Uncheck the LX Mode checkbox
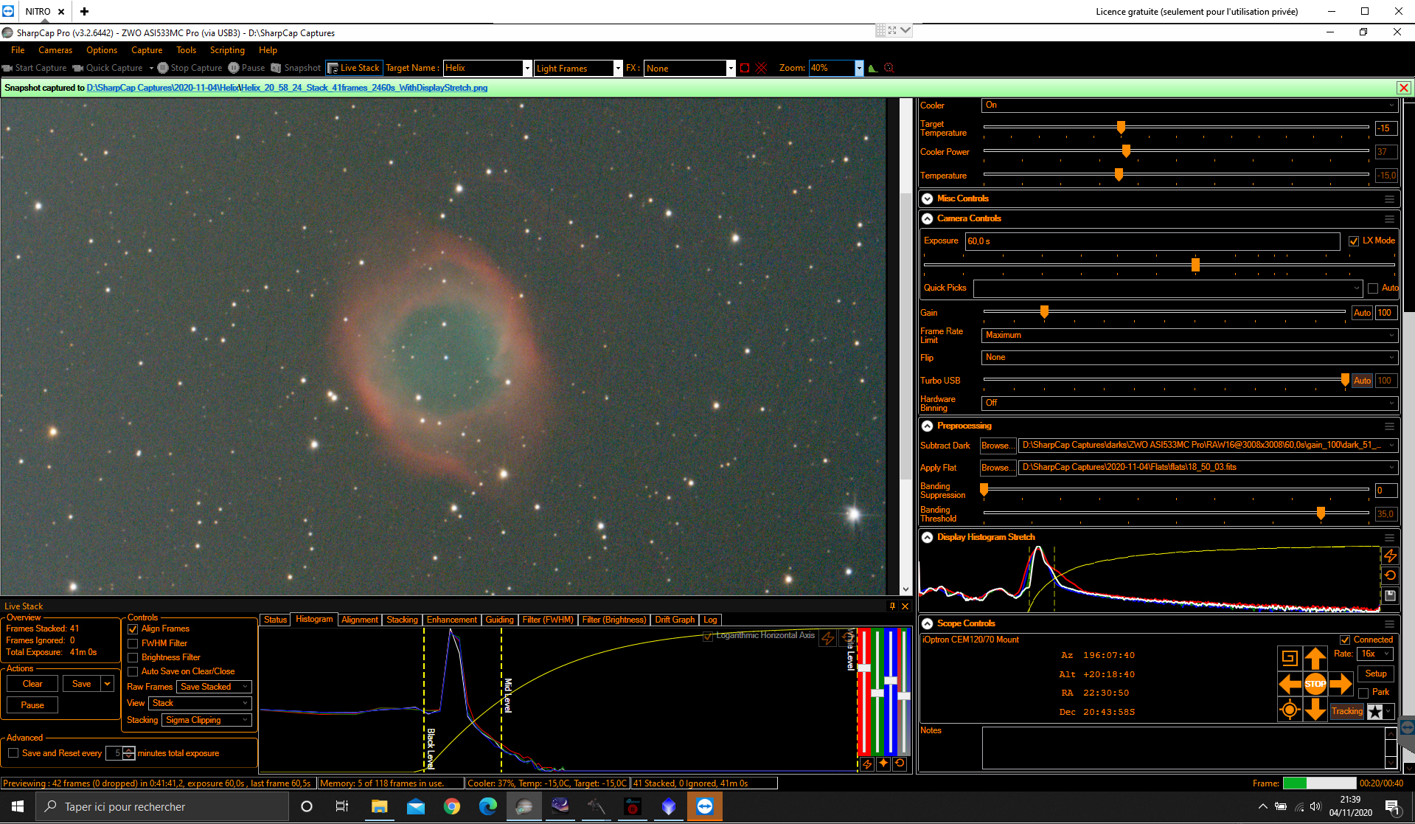 1354,241
